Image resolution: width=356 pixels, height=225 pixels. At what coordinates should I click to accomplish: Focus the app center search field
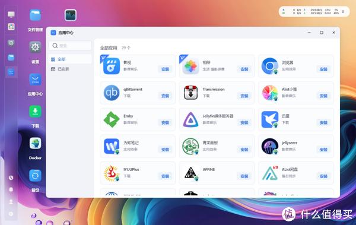tap(70, 46)
